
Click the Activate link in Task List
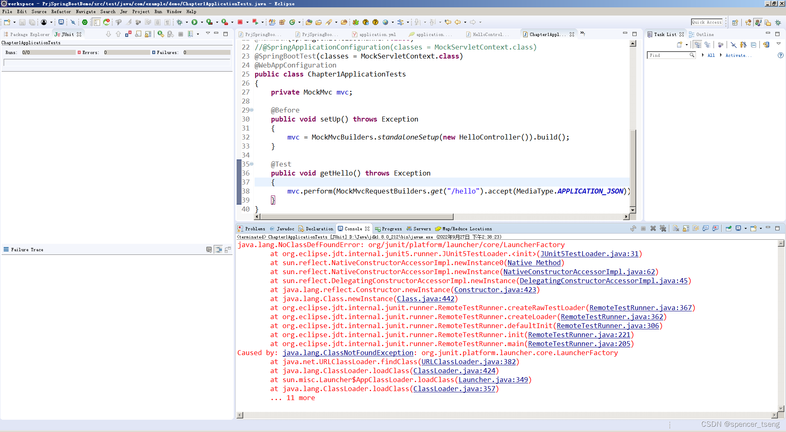[x=739, y=55]
